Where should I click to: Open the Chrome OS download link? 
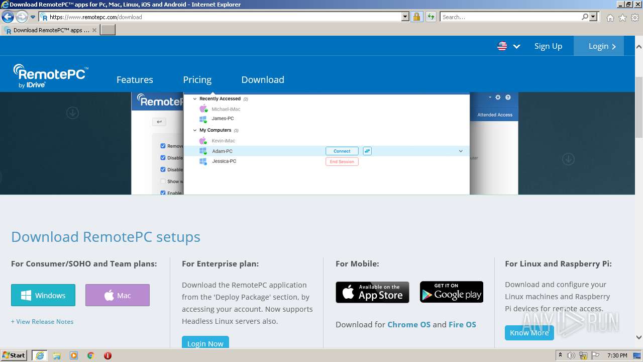click(409, 324)
